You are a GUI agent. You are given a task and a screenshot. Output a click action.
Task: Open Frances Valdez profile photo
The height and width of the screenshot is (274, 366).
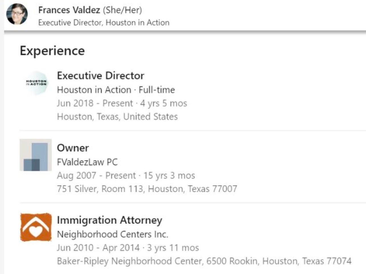click(x=17, y=14)
